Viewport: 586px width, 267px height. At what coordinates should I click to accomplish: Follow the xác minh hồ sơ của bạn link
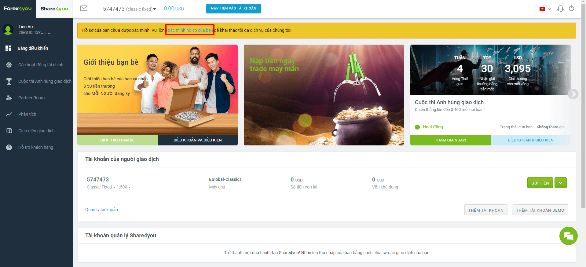190,30
